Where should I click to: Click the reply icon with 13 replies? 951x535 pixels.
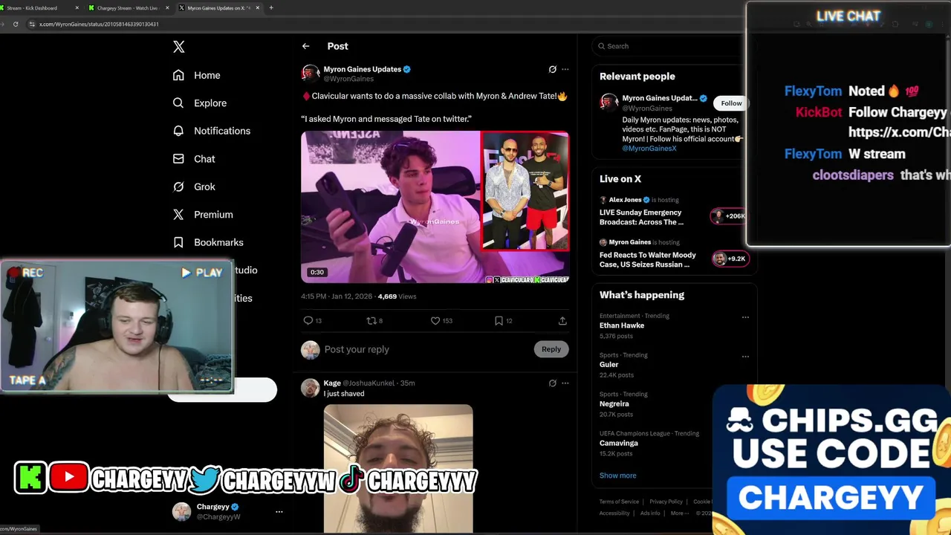[308, 320]
